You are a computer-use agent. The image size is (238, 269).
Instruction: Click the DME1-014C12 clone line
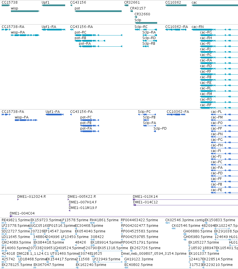tap(186, 205)
